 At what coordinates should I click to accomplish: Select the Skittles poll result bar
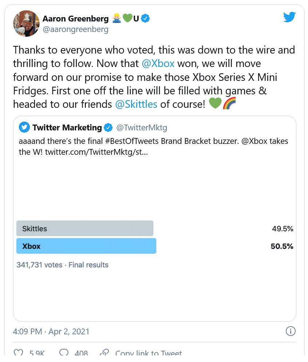click(85, 228)
